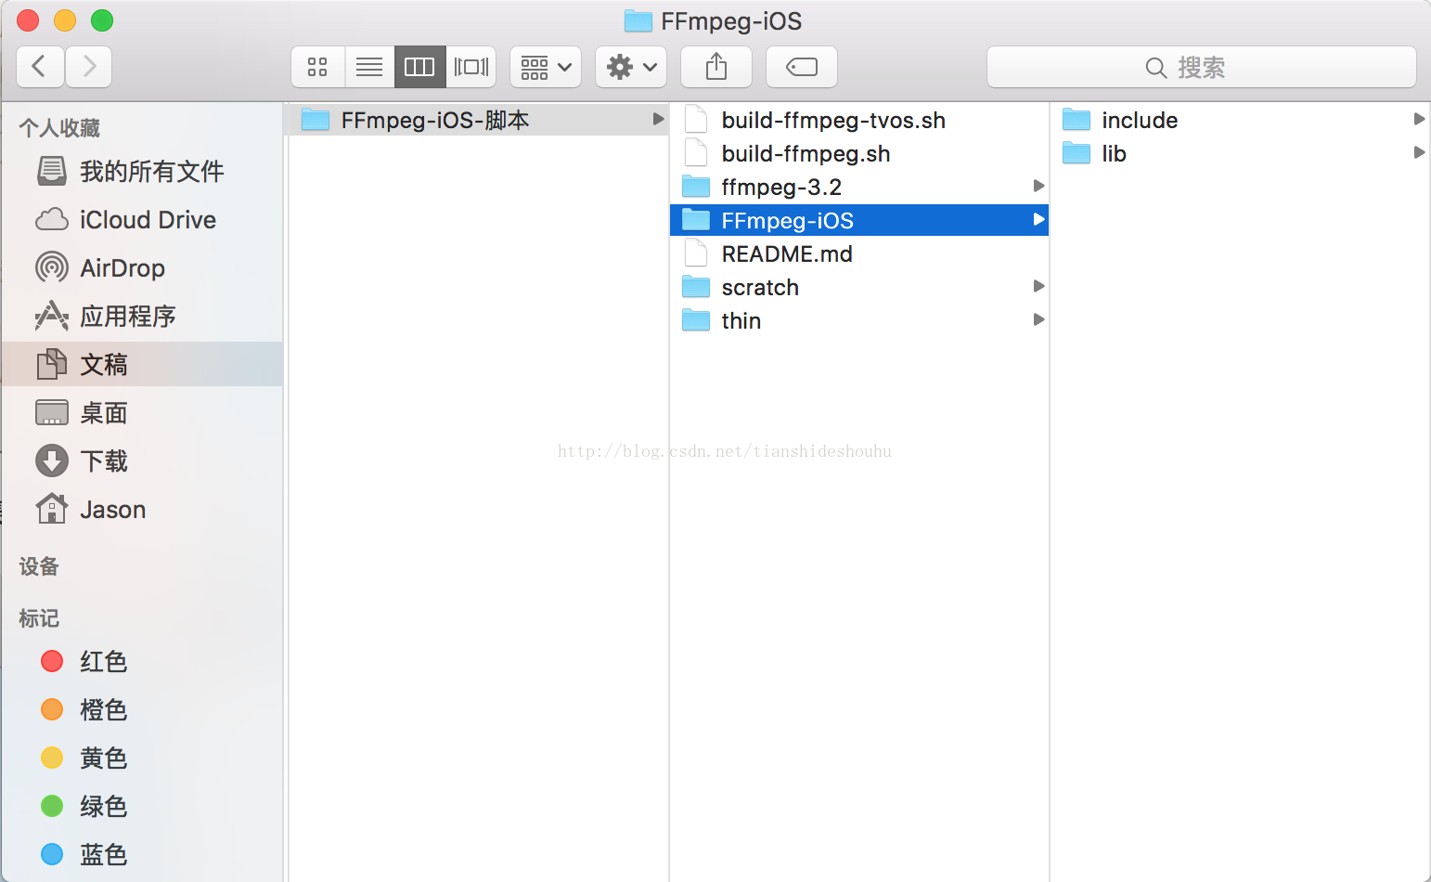
Task: Open the item arrangement dropdown
Action: [546, 67]
